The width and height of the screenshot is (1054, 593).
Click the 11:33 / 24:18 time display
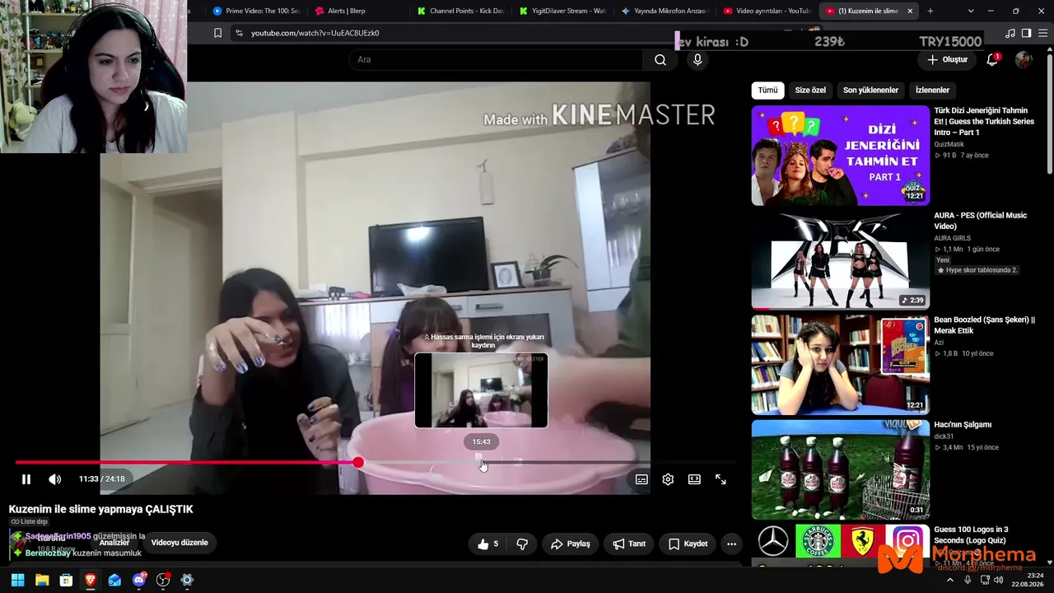tap(102, 479)
